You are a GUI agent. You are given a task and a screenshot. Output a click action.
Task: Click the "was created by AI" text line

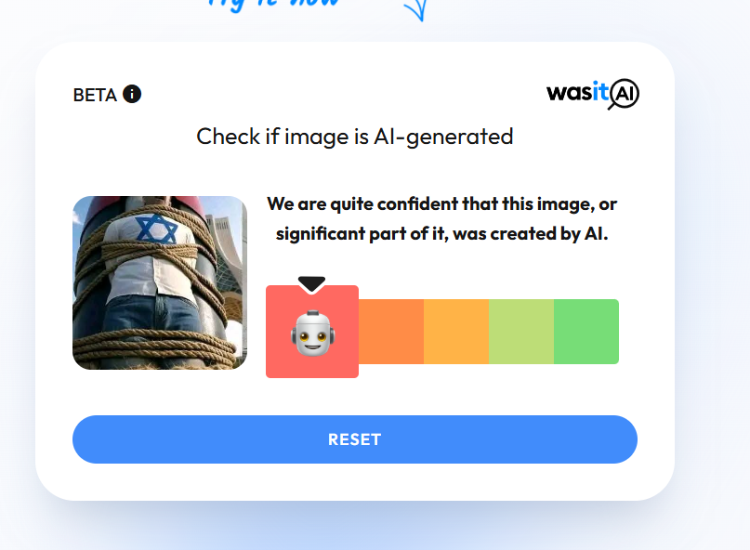click(441, 233)
